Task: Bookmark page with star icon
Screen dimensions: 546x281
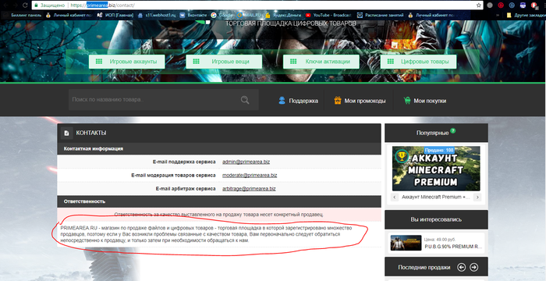Action: [478, 5]
